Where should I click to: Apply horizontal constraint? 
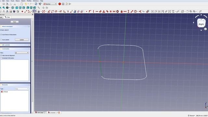[97, 12]
